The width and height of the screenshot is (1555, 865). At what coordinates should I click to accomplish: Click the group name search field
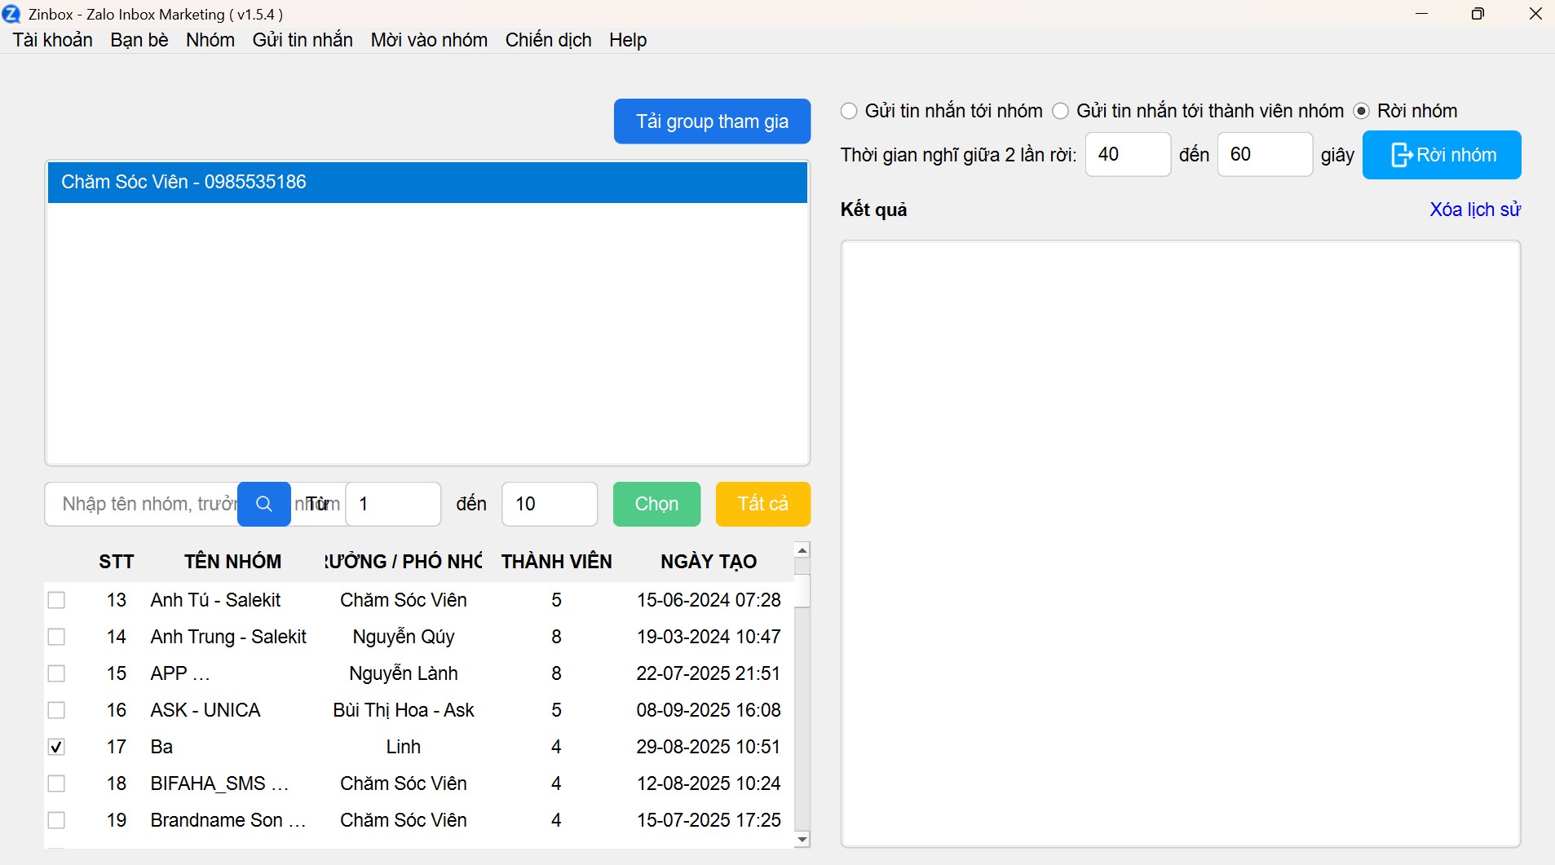(143, 504)
